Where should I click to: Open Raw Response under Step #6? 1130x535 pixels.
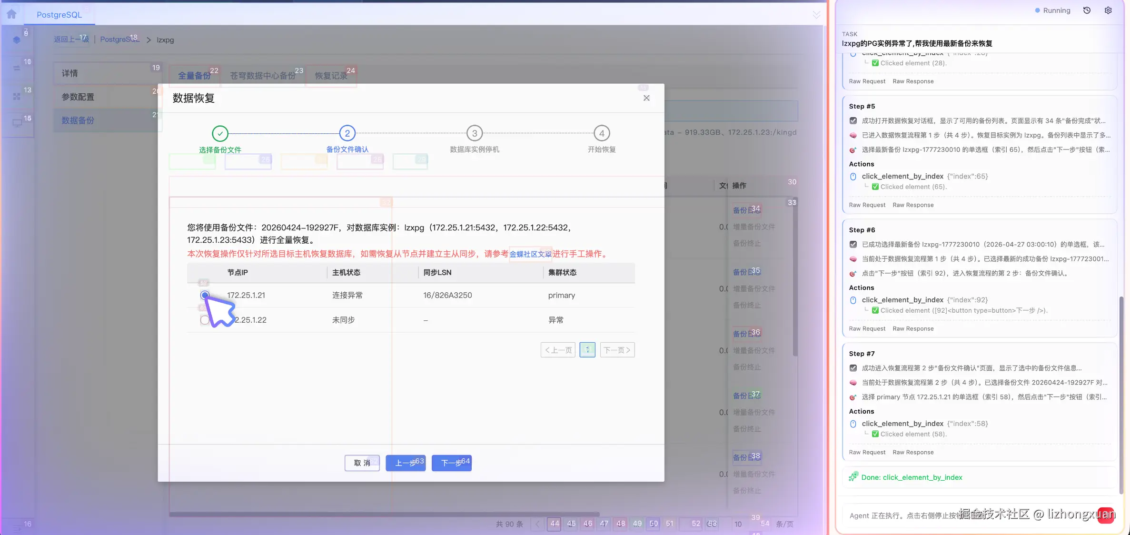point(913,329)
